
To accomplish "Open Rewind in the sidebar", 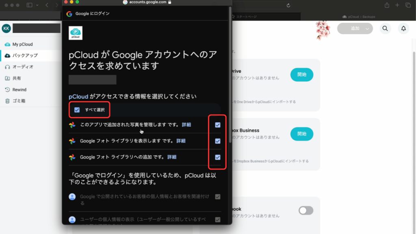I will click(19, 90).
